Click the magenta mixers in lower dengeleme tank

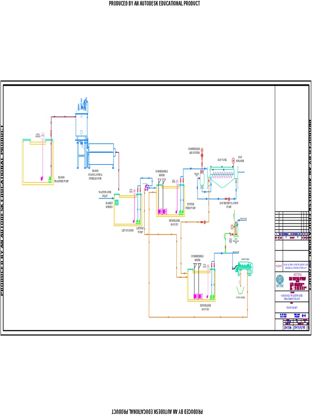[198, 296]
